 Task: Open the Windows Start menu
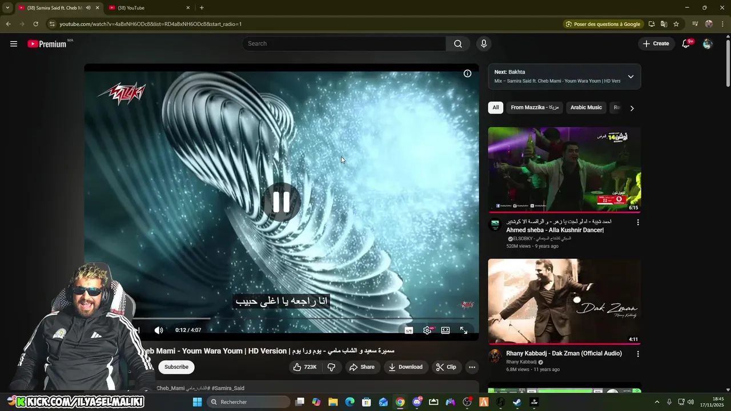[x=197, y=402]
